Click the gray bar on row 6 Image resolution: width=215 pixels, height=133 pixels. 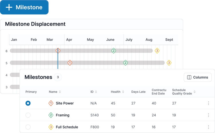[81, 51]
